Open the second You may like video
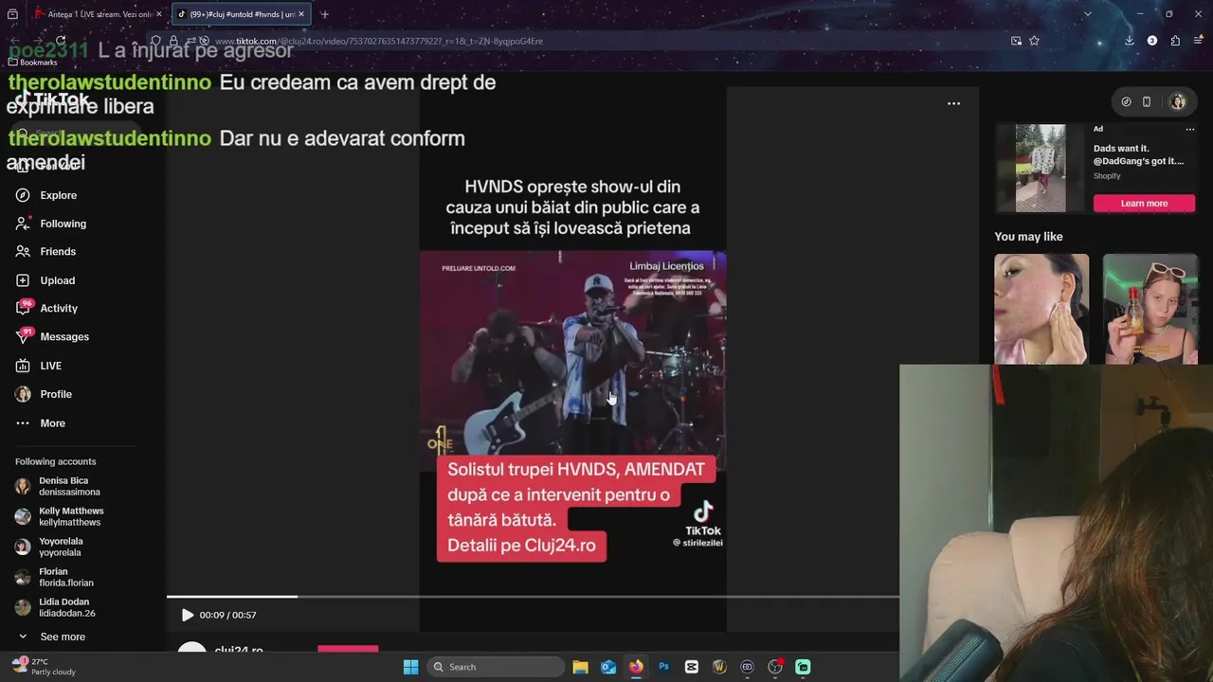This screenshot has width=1213, height=682. 1150,309
